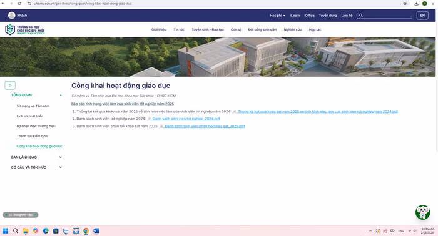Open the Chrome three-dot menu

click(433, 4)
